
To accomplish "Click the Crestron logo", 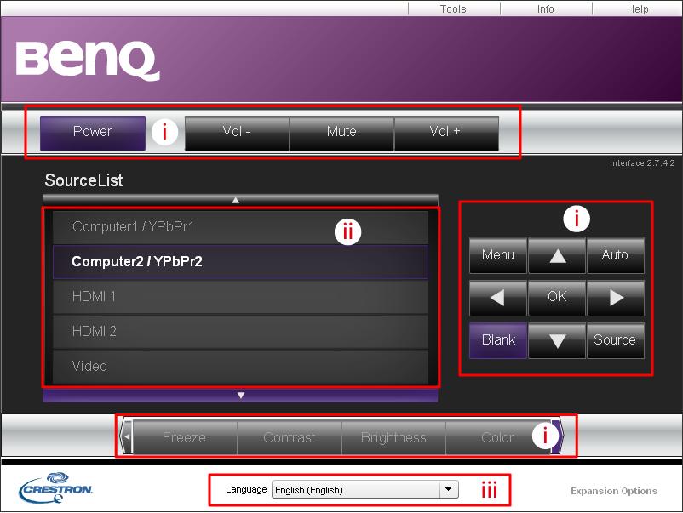I will [x=55, y=488].
